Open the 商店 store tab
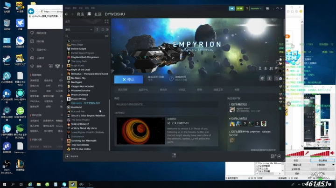 (80, 14)
